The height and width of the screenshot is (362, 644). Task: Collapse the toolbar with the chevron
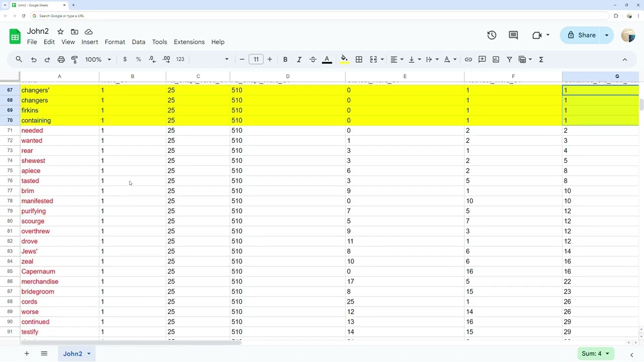(625, 59)
